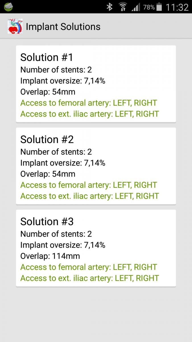Tap the 11:32 clock in status bar
Viewport: 192px width, 342px height.
coord(177,7)
